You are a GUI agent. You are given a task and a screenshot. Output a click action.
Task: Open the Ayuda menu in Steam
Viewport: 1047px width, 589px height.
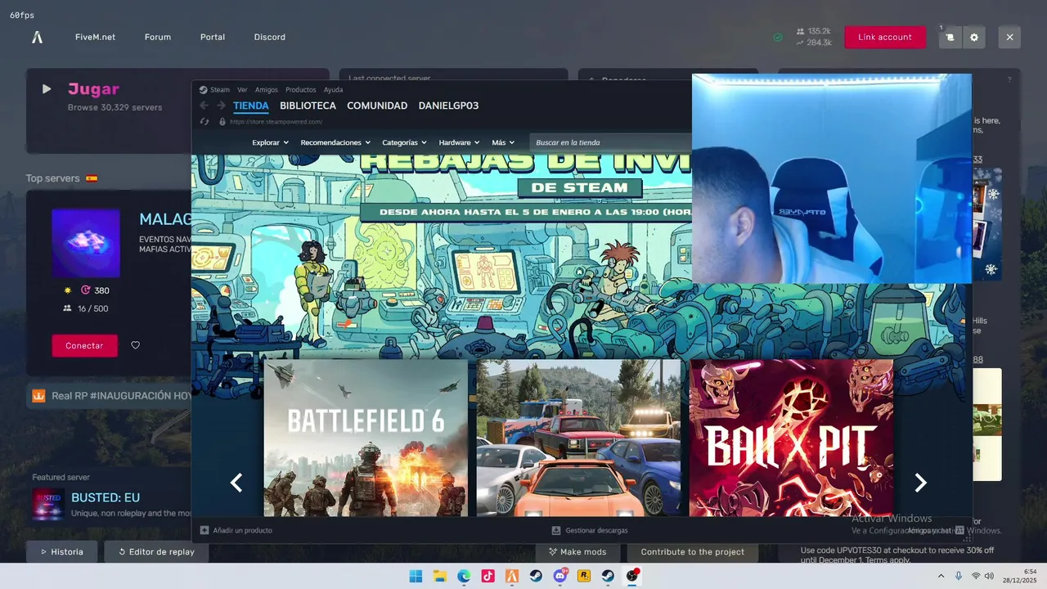334,90
